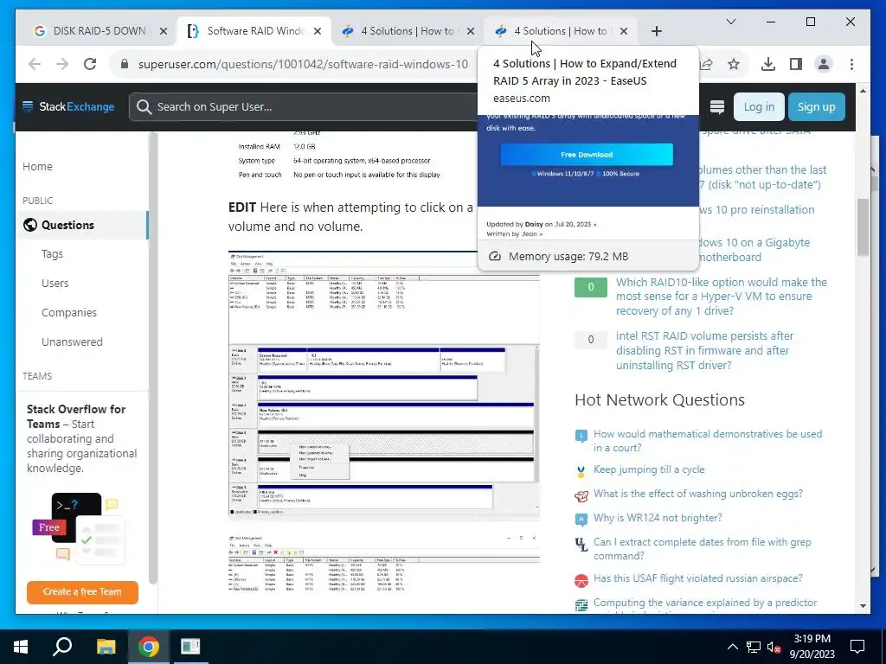
Task: Open the second Disk Management screenshot
Action: point(383,565)
